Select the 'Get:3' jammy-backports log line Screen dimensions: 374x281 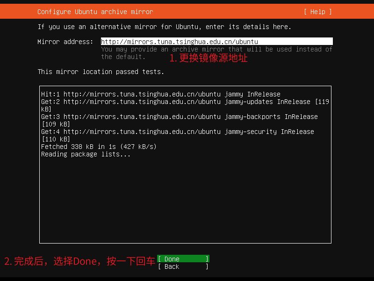click(179, 117)
